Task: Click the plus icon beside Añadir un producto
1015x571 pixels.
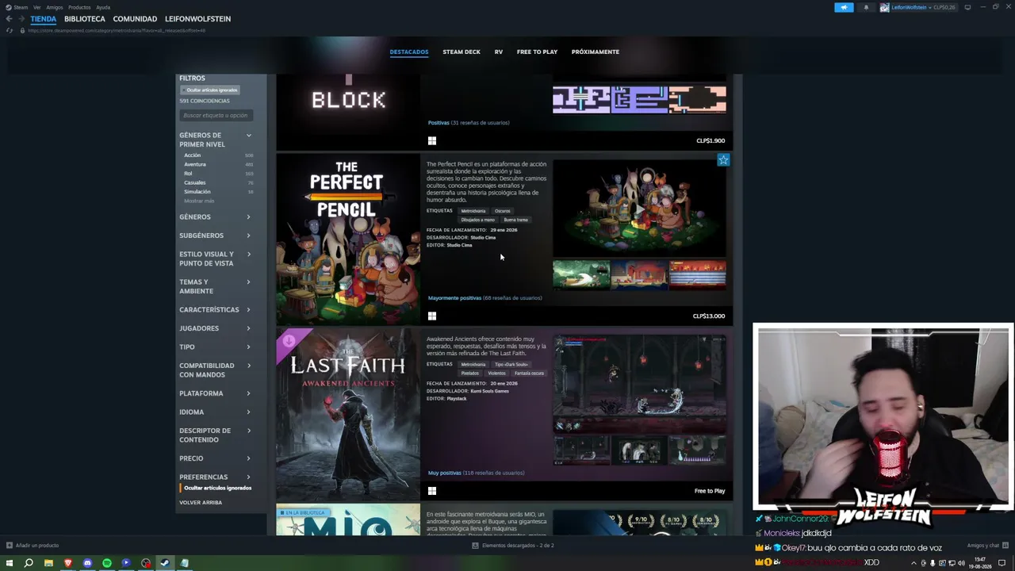Action: pyautogui.click(x=10, y=546)
